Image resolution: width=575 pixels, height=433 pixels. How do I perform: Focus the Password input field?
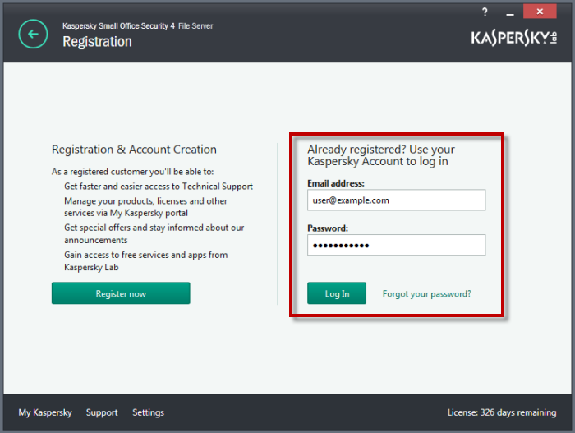(397, 245)
